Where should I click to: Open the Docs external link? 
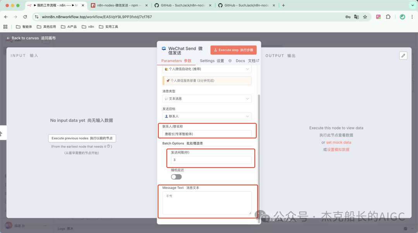coord(247,61)
